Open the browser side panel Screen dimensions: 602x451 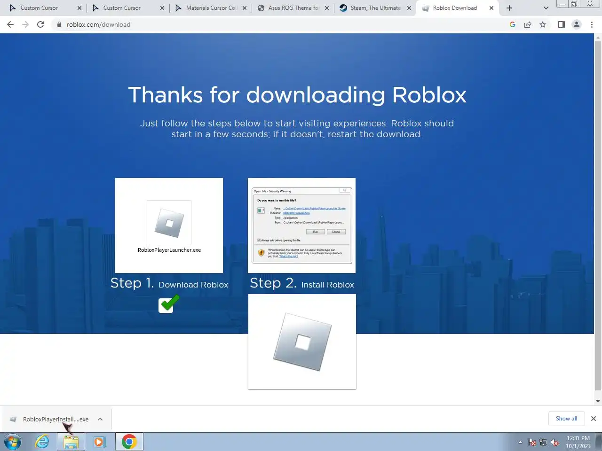tap(561, 24)
